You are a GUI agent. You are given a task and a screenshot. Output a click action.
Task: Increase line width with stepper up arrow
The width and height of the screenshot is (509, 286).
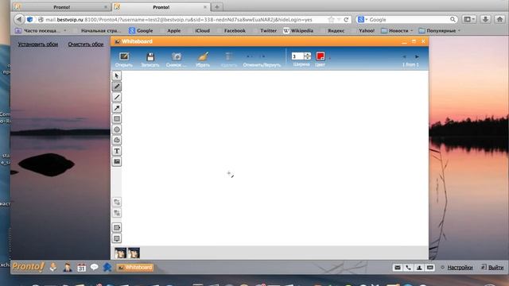(x=308, y=54)
